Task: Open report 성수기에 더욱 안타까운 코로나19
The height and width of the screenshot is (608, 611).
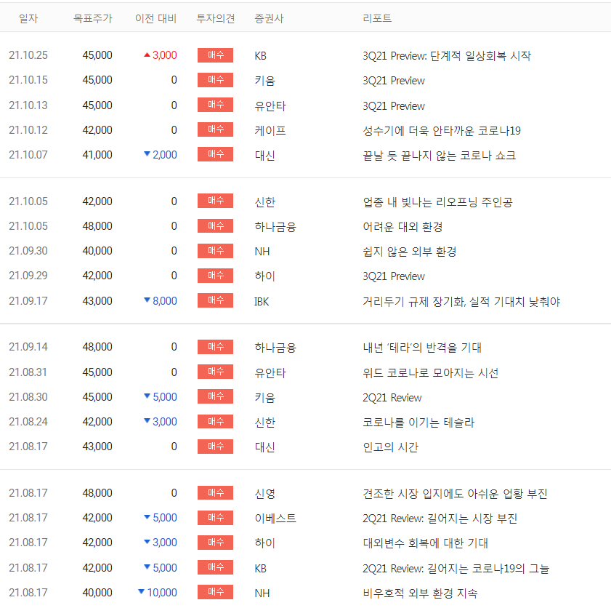Action: (442, 131)
